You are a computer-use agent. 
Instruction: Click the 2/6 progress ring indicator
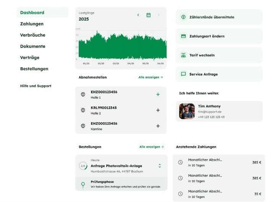pyautogui.click(x=83, y=166)
